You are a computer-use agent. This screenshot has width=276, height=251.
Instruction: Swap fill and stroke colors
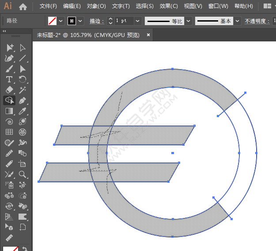pyautogui.click(x=25, y=248)
